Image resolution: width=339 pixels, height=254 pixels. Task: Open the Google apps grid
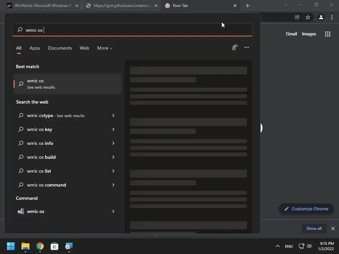tap(328, 34)
